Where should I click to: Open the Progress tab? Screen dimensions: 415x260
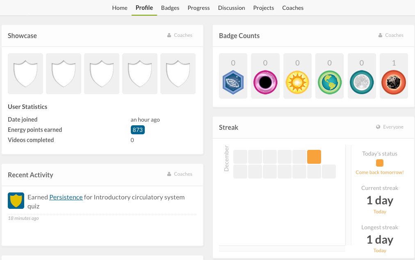[198, 8]
